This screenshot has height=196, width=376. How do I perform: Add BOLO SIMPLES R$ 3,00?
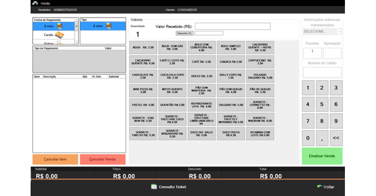pos(231,48)
